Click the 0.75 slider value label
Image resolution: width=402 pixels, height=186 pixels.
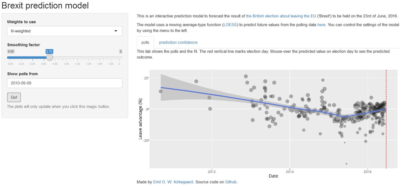[x=49, y=51]
